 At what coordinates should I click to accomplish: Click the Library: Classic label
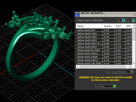tap(90, 20)
